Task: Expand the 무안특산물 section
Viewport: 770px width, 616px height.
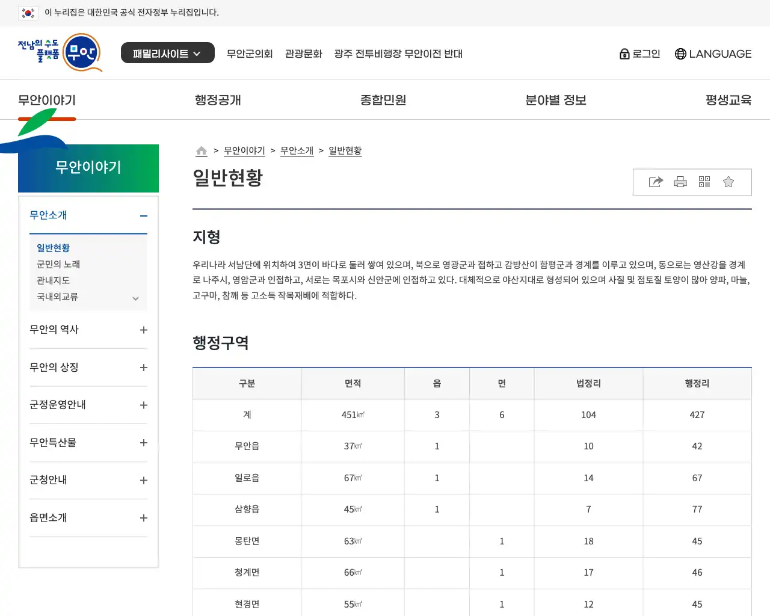Action: [x=143, y=443]
